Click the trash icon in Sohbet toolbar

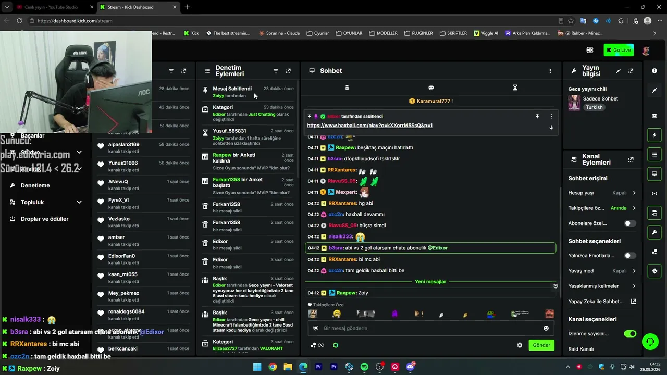point(347,87)
